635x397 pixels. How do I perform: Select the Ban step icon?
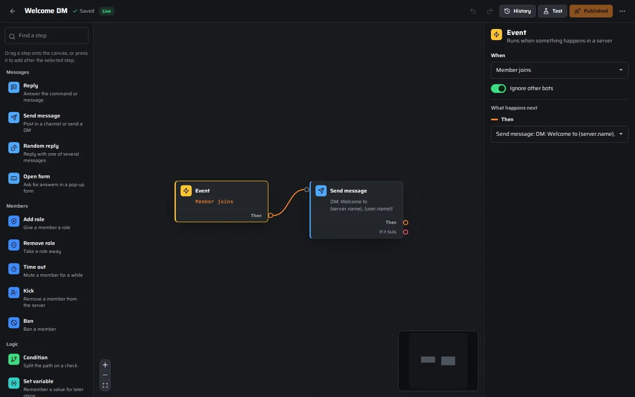click(x=14, y=323)
